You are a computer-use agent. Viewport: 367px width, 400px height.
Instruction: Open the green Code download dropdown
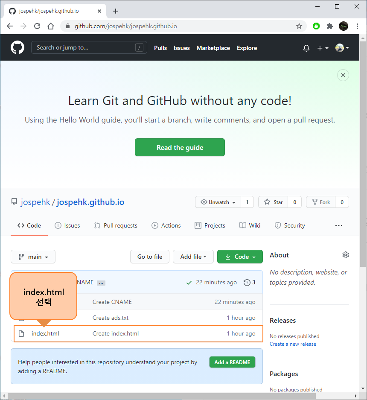tap(240, 257)
